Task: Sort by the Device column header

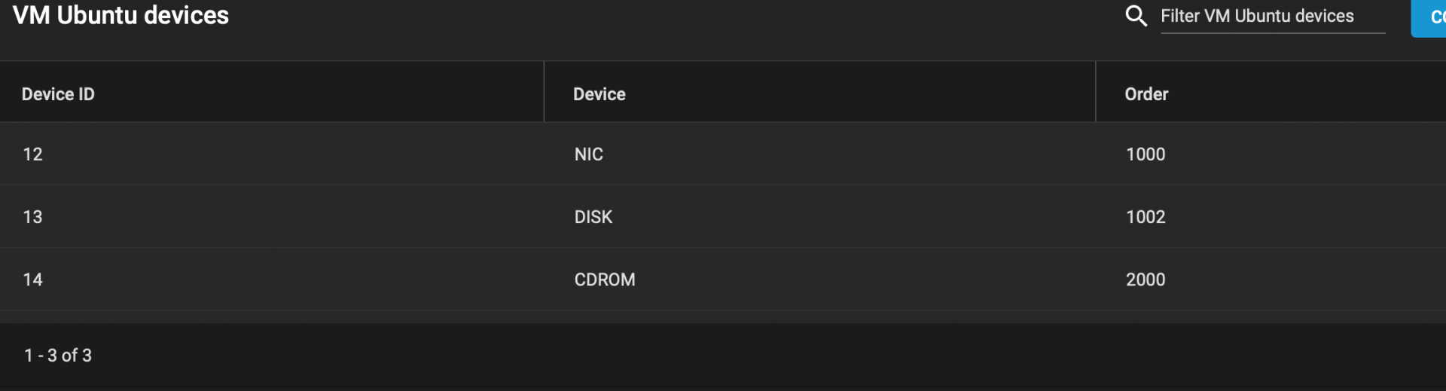Action: (x=599, y=94)
